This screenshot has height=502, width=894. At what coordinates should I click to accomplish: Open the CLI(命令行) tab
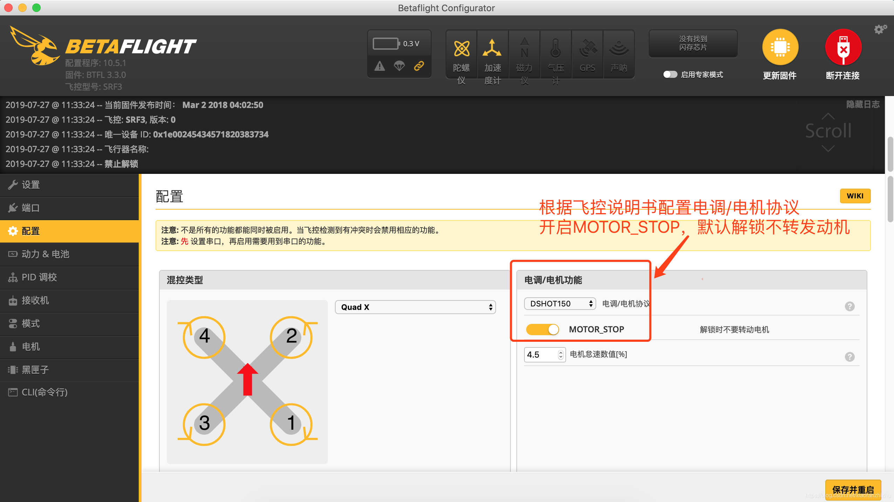click(69, 393)
